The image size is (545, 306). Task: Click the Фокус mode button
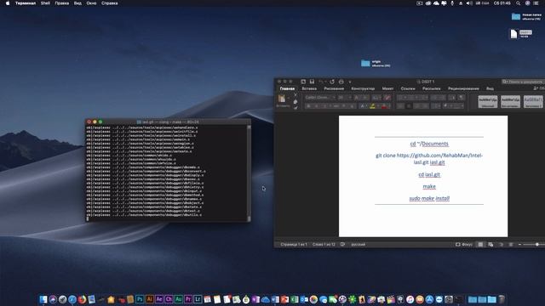point(464,244)
